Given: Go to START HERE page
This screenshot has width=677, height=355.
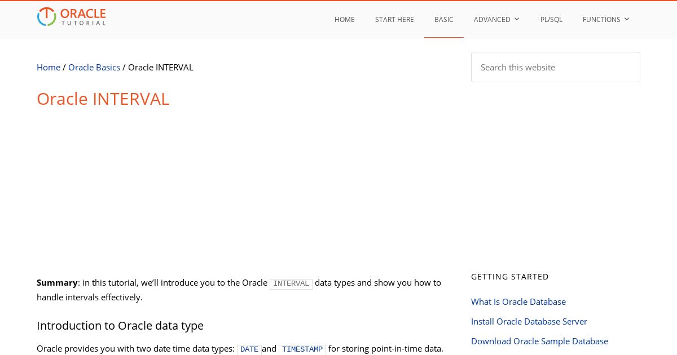Looking at the screenshot, I should point(394,20).
